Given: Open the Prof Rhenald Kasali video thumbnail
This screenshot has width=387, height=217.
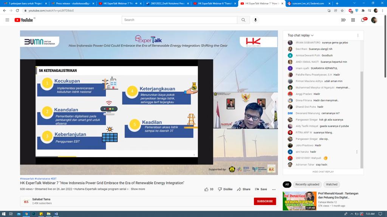Looking at the screenshot, I should pyautogui.click(x=300, y=201).
